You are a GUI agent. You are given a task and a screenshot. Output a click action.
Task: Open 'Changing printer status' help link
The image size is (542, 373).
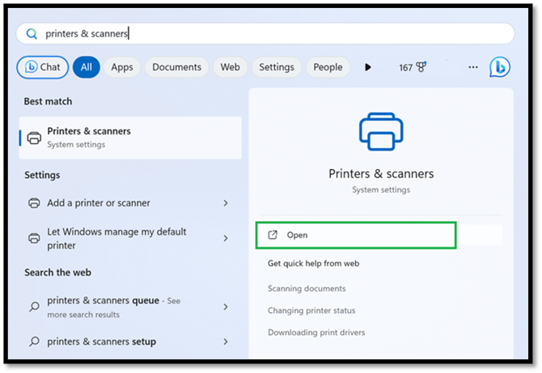tap(311, 311)
